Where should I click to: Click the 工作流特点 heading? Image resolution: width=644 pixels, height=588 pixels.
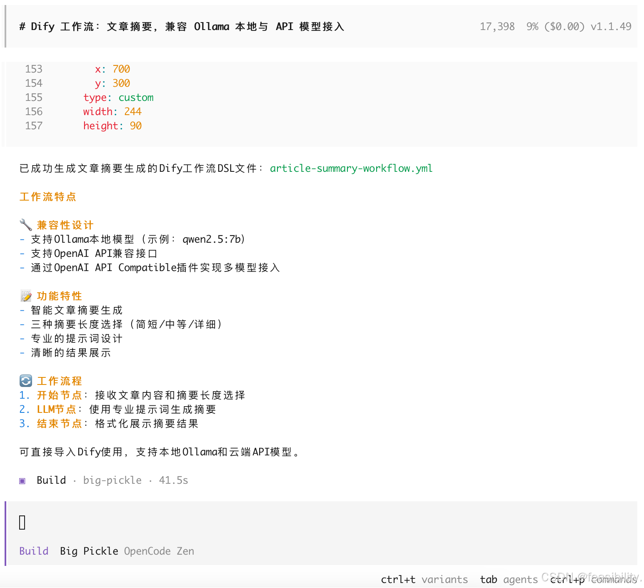[48, 197]
